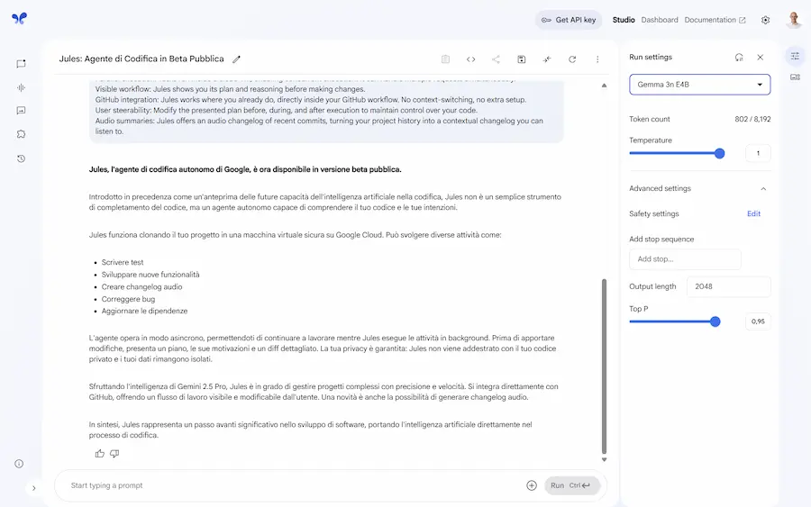Image resolution: width=811 pixels, height=507 pixels.
Task: Click the chat scrollbar up arrow
Action: coord(604,86)
